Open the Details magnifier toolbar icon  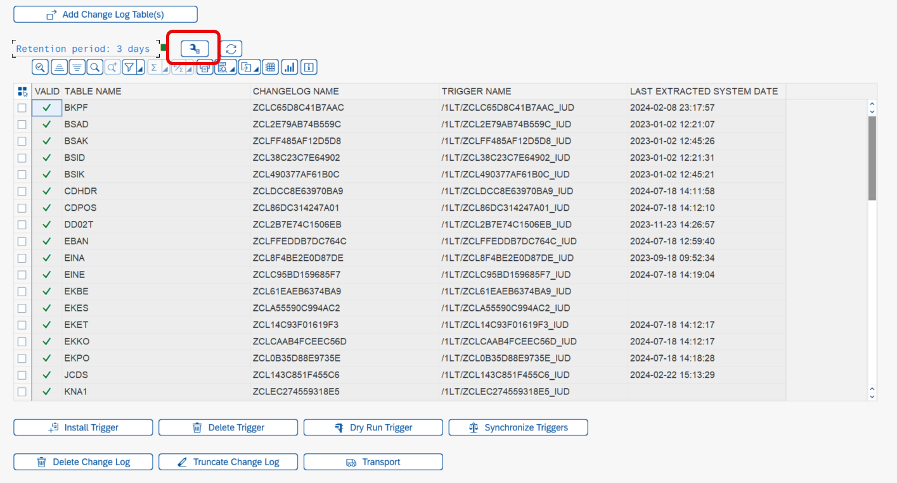[41, 67]
